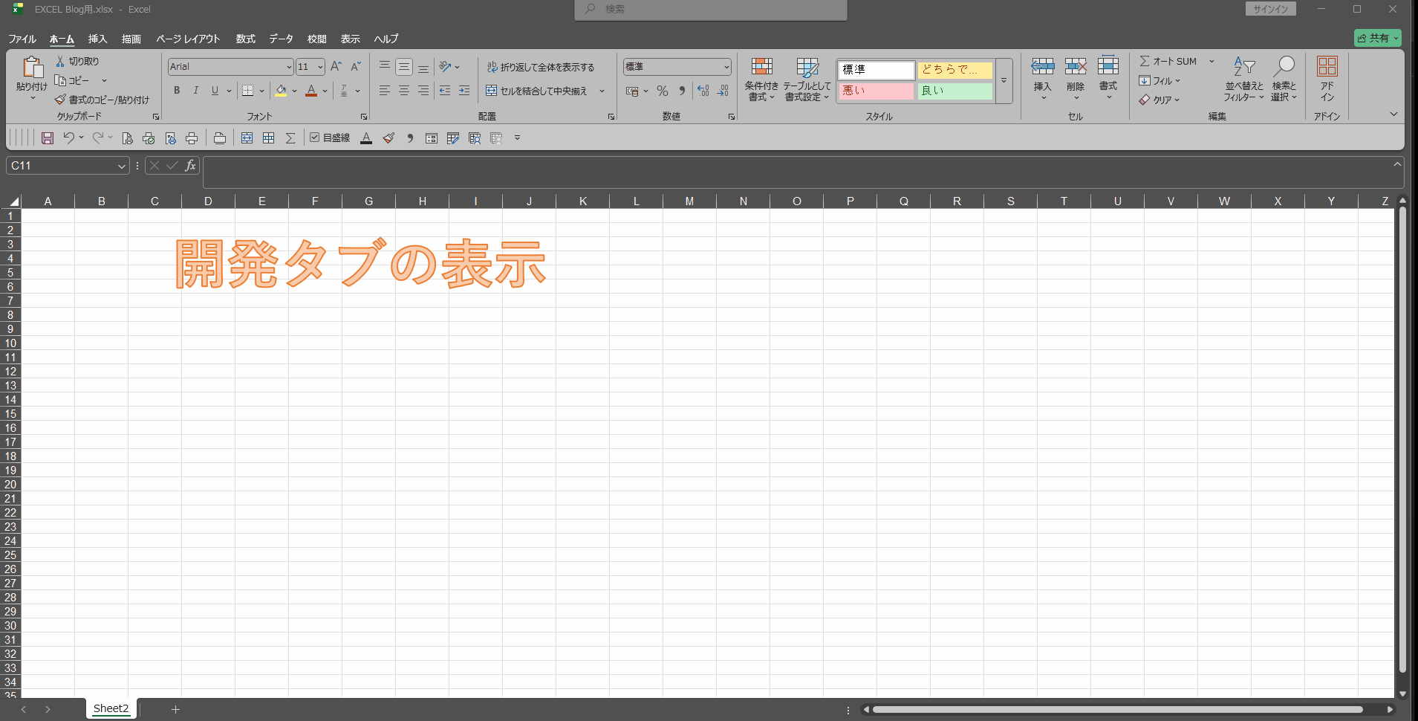Apply the Bad (悪い) cell style swatch
The image size is (1418, 721).
(x=876, y=91)
